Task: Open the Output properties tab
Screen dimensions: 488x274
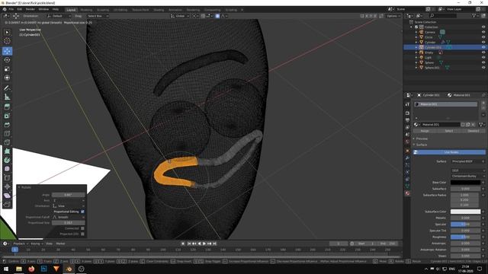Action: coord(407,120)
